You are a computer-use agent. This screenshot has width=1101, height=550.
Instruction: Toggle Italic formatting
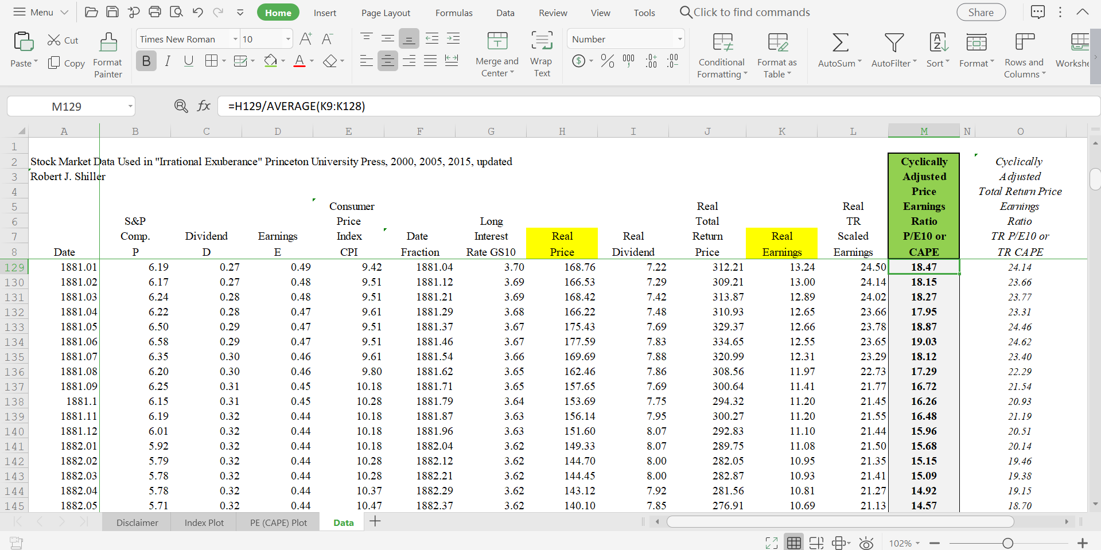(x=168, y=61)
